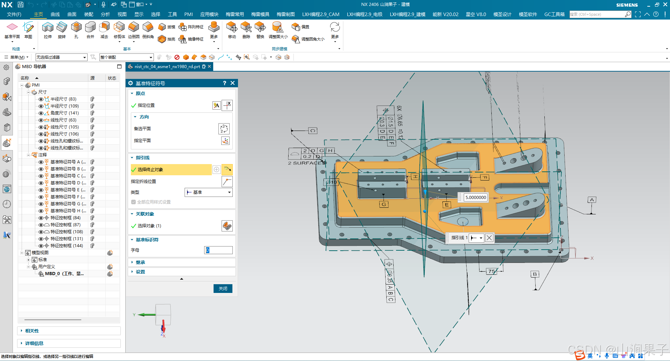This screenshot has height=361, width=670.
Task: Toggle visibility of 特征控制框 (84)
Action: (x=41, y=218)
